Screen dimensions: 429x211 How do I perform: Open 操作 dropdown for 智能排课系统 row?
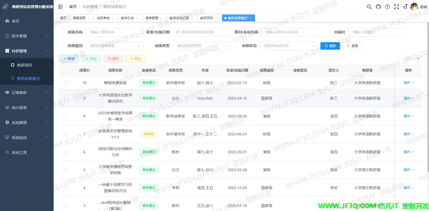(409, 83)
